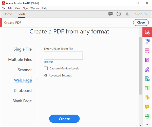
Task: Click the Adobe Acrobat logo in title bar
Action: [x=3, y=3]
